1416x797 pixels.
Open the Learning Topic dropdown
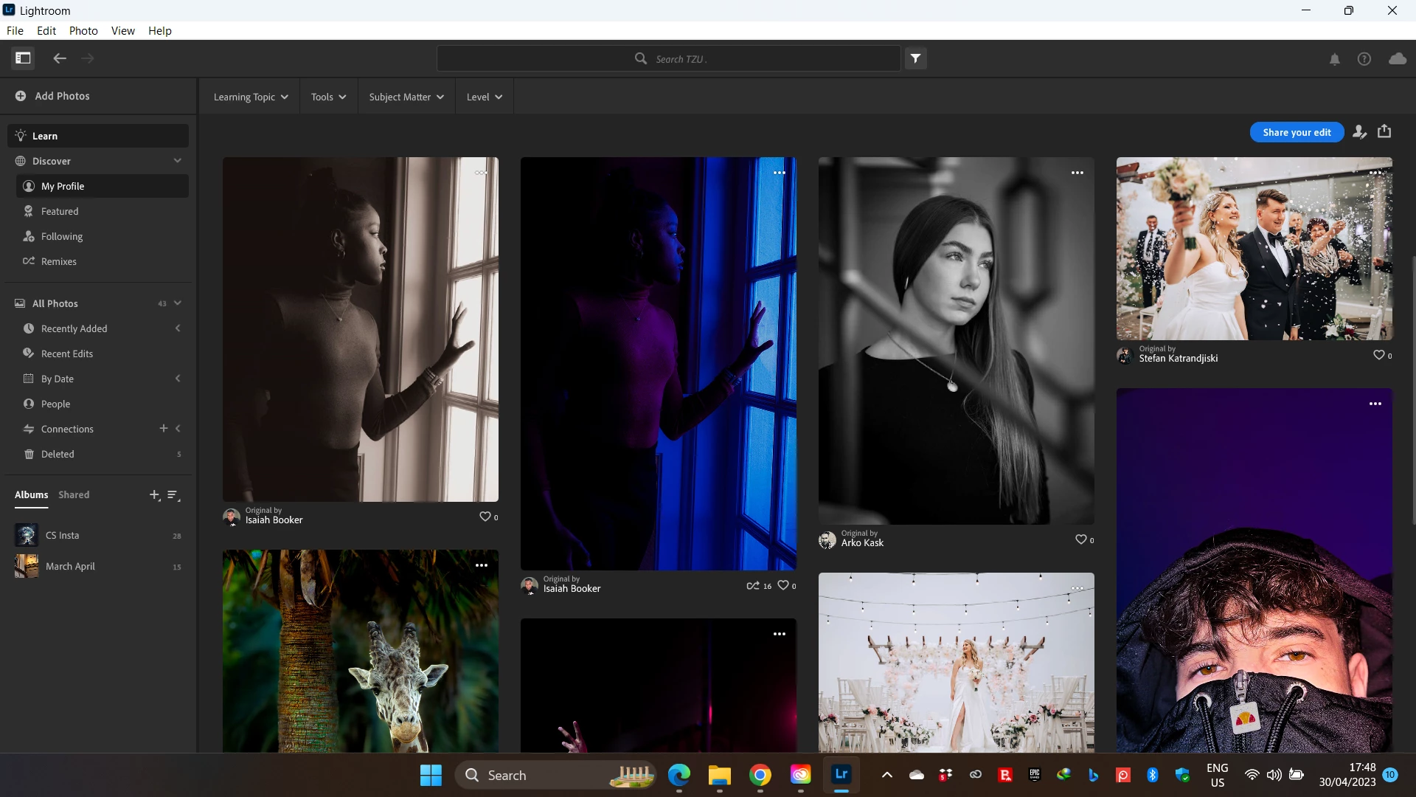point(250,97)
